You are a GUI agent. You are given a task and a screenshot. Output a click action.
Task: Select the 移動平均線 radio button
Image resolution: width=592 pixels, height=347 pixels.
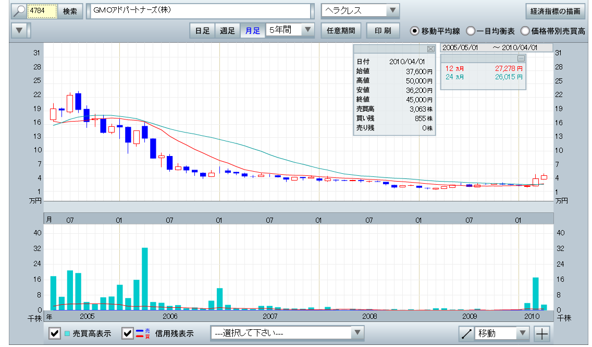[415, 31]
